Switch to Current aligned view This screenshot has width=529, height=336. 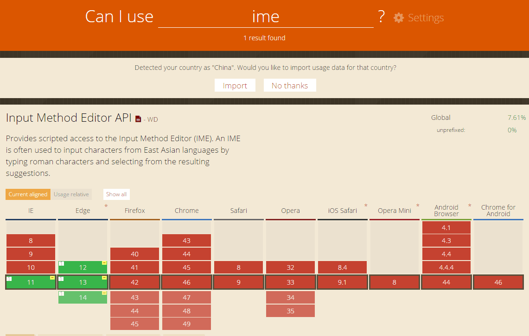28,194
